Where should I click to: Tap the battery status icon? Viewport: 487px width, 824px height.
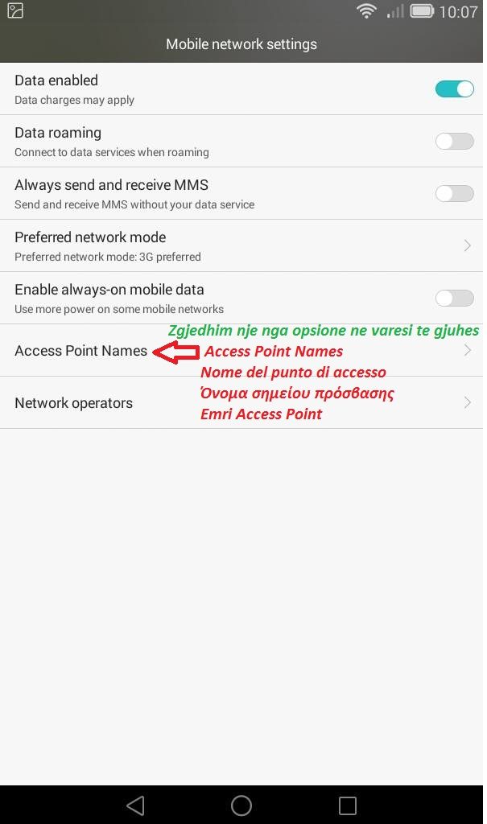[x=421, y=10]
